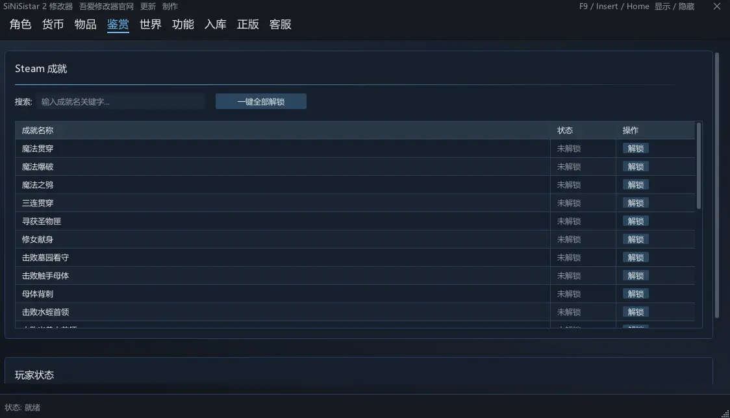Open the 客服 tab
Screen dimensions: 730x418
click(281, 24)
